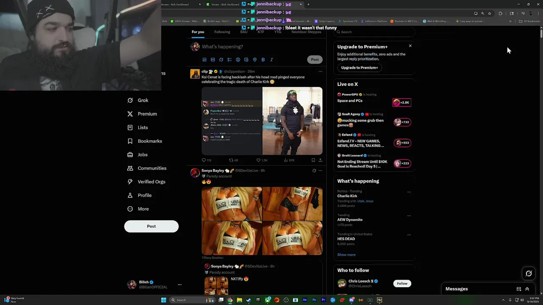Open Discord from the taskbar
The height and width of the screenshot is (305, 543).
click(352, 300)
